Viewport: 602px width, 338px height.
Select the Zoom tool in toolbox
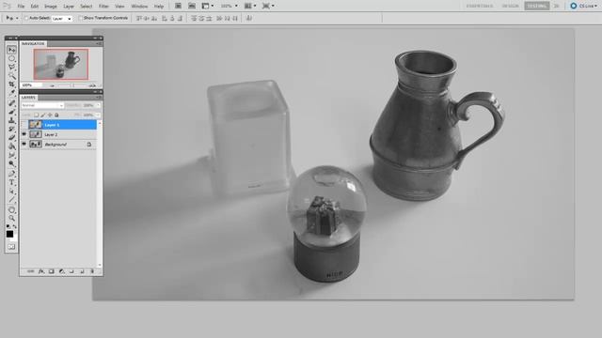(11, 219)
